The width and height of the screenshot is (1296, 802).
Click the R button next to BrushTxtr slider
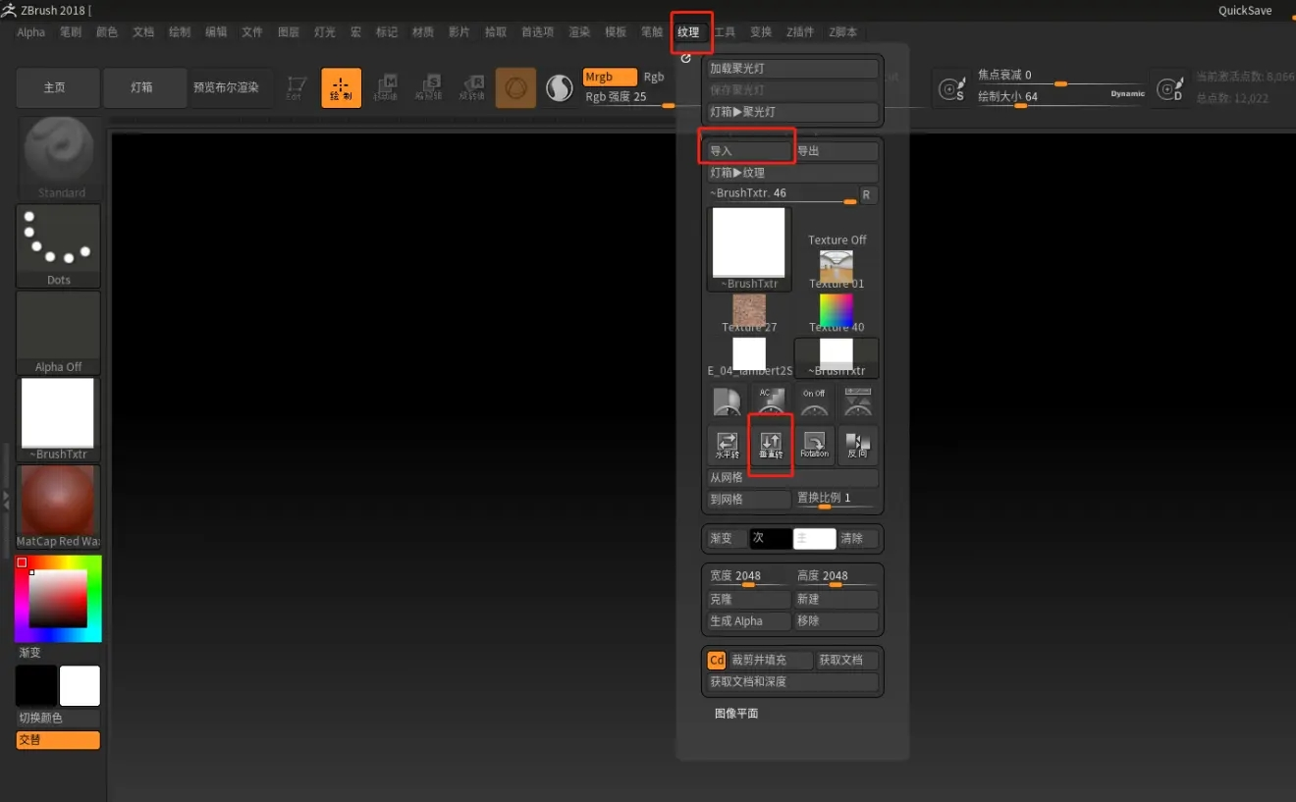pyautogui.click(x=867, y=195)
